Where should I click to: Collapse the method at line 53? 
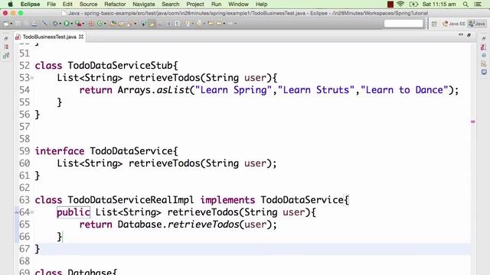pyautogui.click(x=32, y=78)
